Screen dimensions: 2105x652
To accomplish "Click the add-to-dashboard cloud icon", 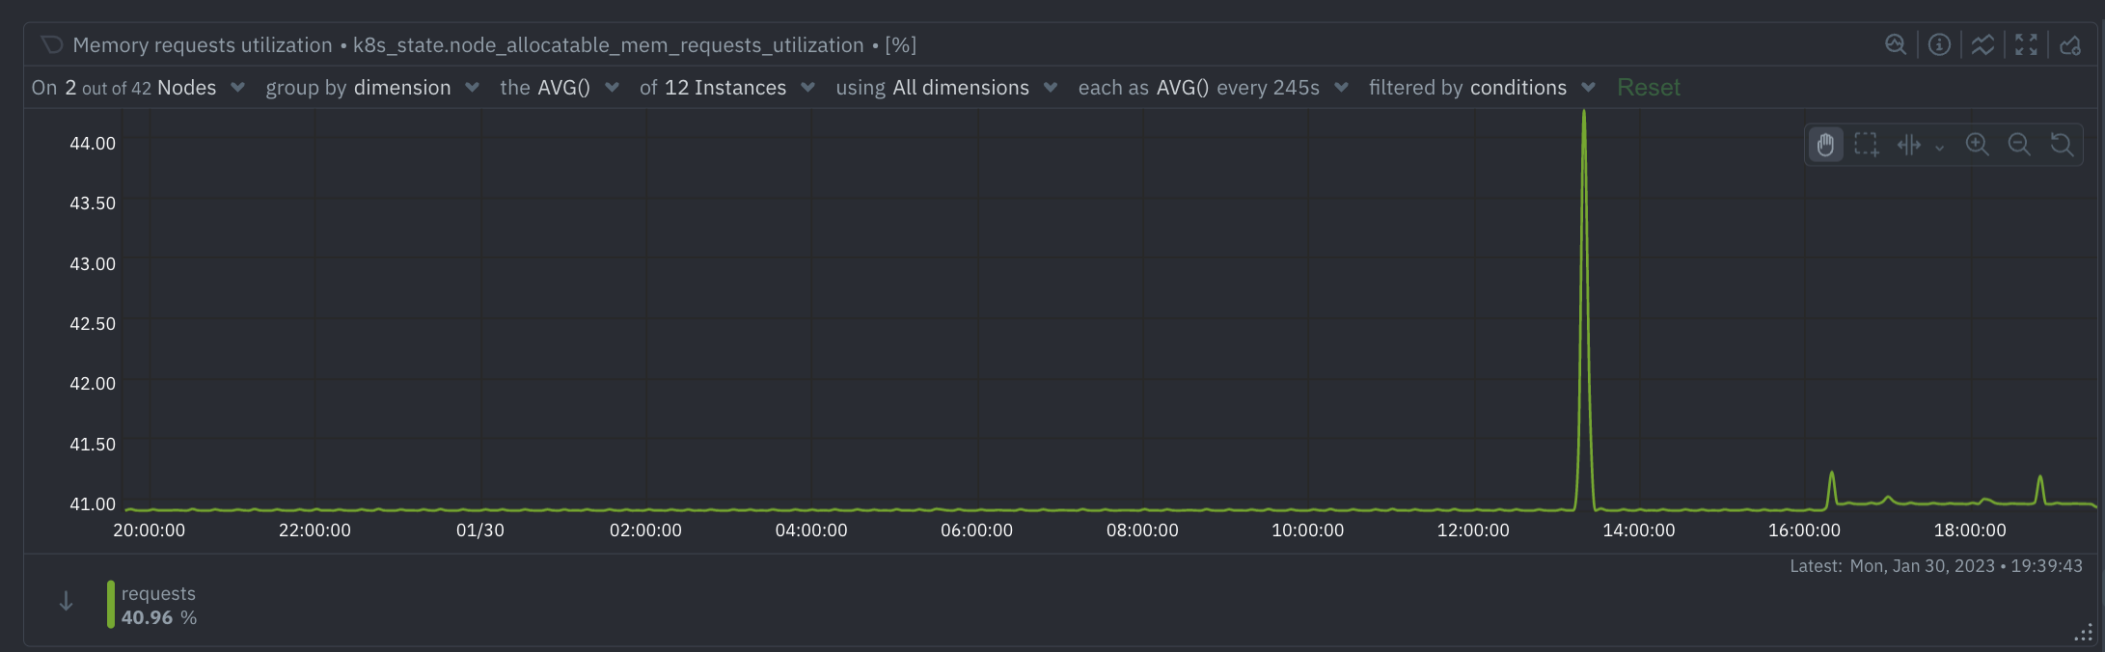I will click(x=2070, y=44).
